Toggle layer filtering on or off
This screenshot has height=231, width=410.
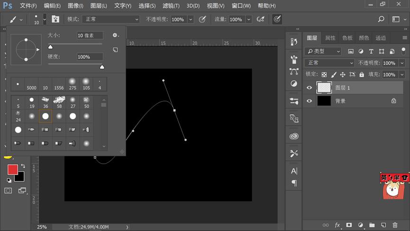[x=403, y=51]
